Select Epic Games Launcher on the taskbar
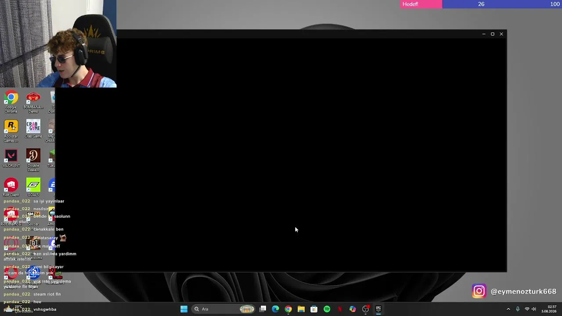The image size is (562, 316). click(x=378, y=309)
